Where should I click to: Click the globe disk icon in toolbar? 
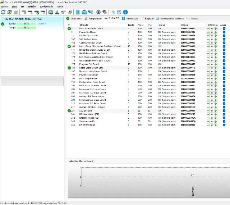point(51,12)
